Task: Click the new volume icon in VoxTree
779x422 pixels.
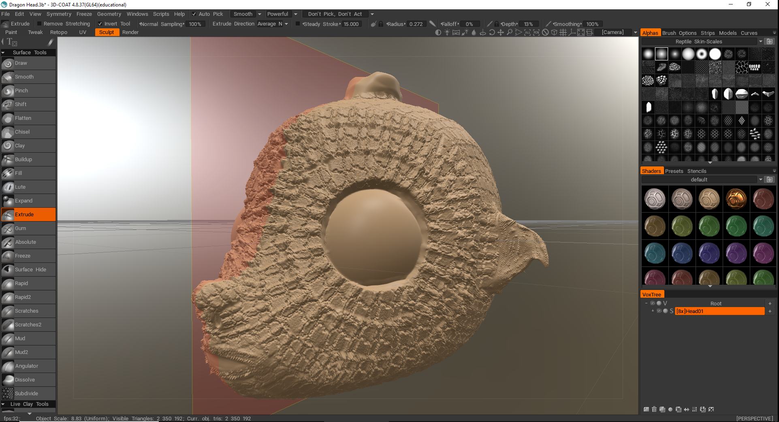Action: point(646,409)
